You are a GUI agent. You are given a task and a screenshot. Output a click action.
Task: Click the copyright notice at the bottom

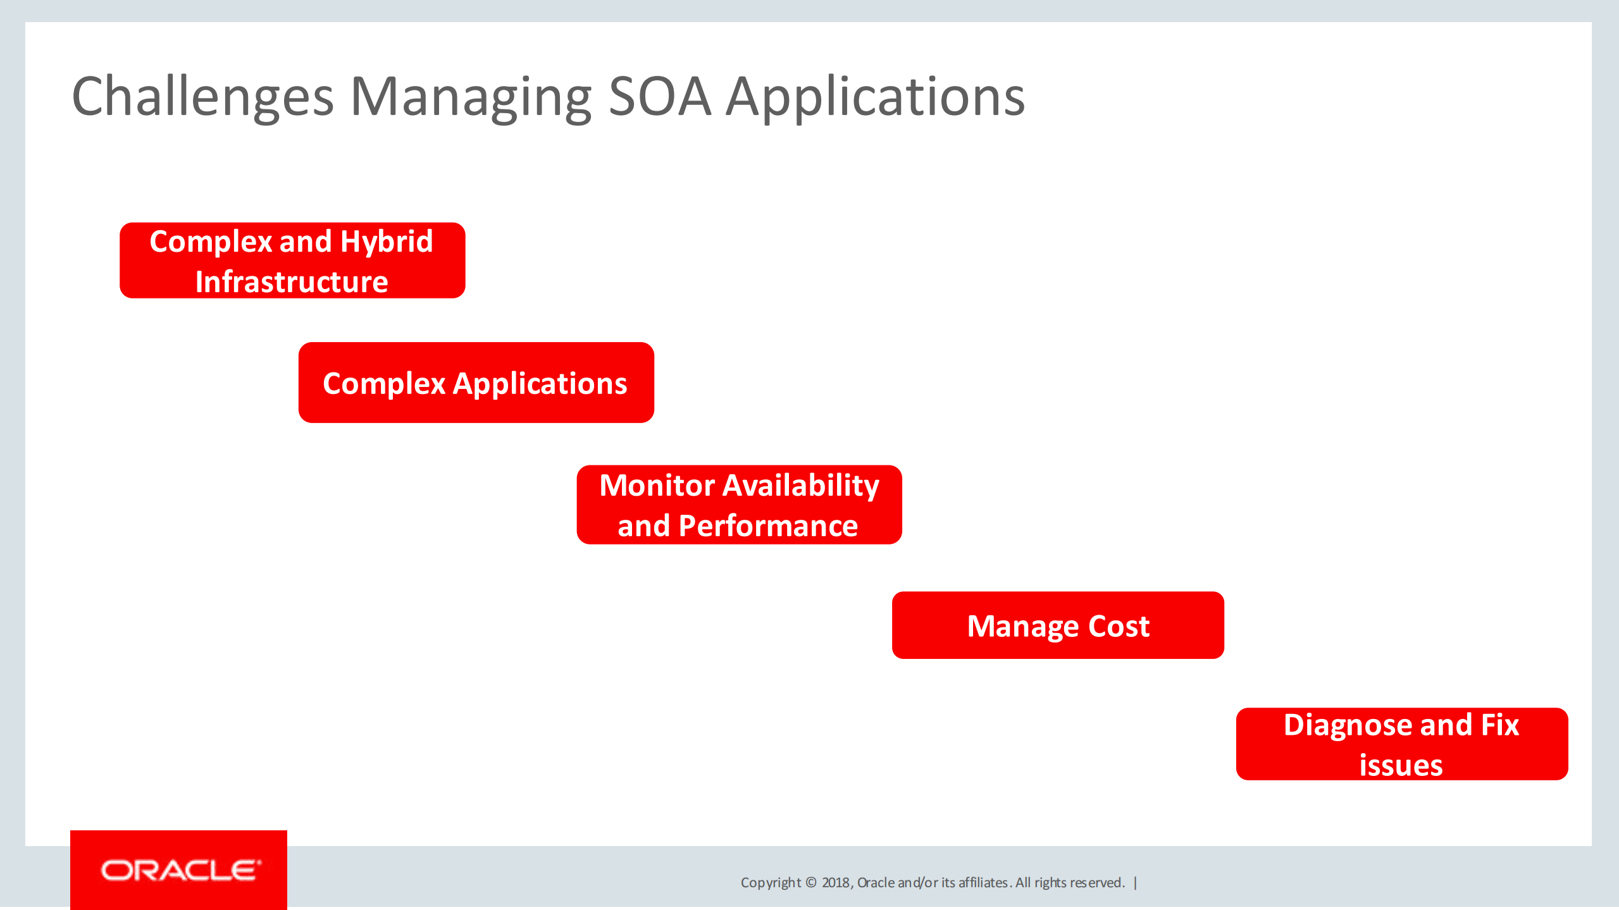point(938,882)
